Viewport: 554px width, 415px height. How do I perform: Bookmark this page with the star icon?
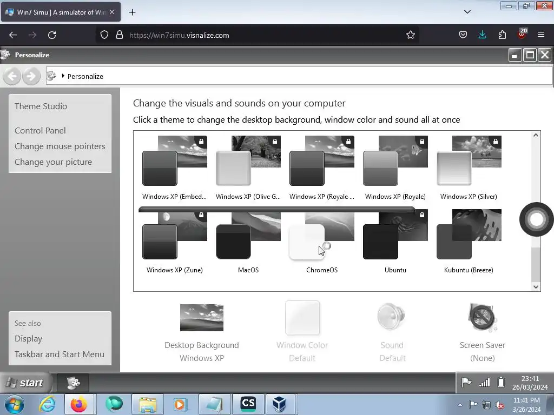(x=410, y=35)
